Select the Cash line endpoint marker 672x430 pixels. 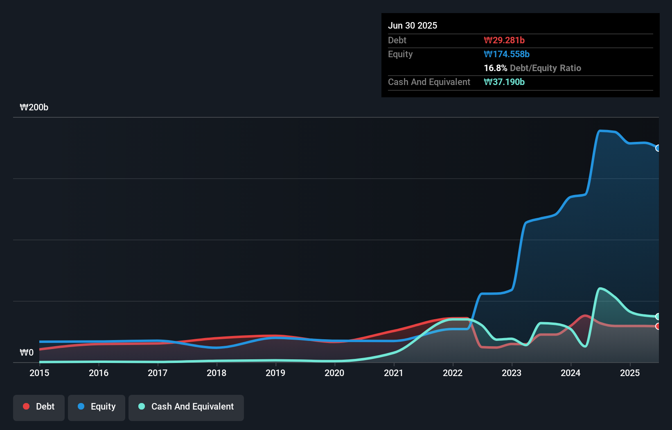[x=658, y=316]
